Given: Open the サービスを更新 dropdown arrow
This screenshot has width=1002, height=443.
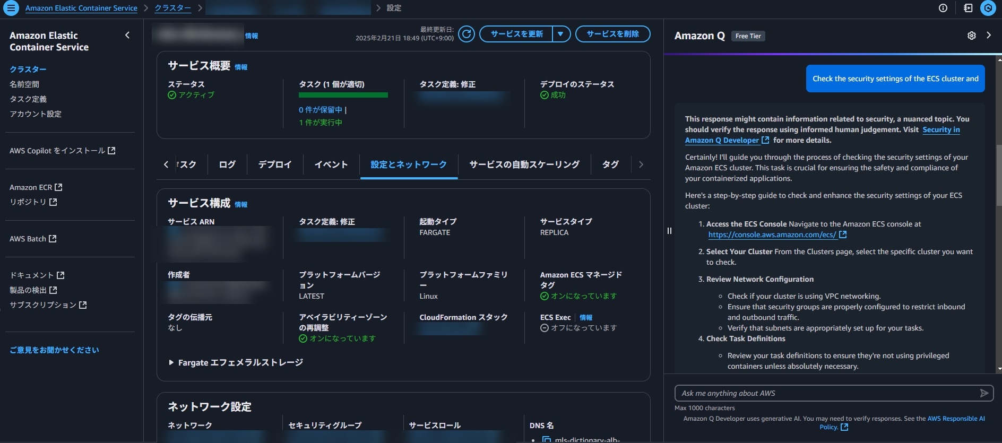Looking at the screenshot, I should pyautogui.click(x=561, y=34).
